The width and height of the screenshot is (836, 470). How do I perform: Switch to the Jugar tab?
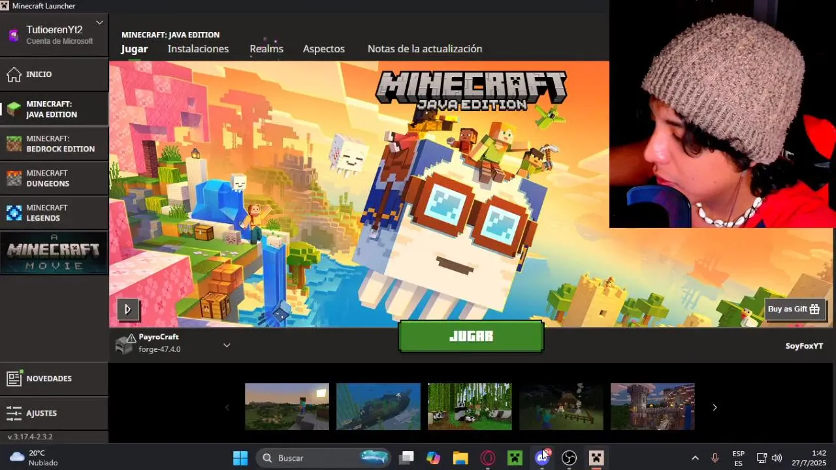(135, 49)
